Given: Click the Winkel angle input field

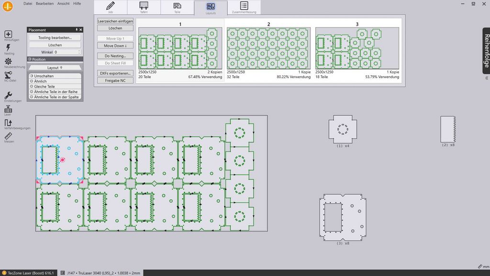Looking at the screenshot, I should coord(66,52).
